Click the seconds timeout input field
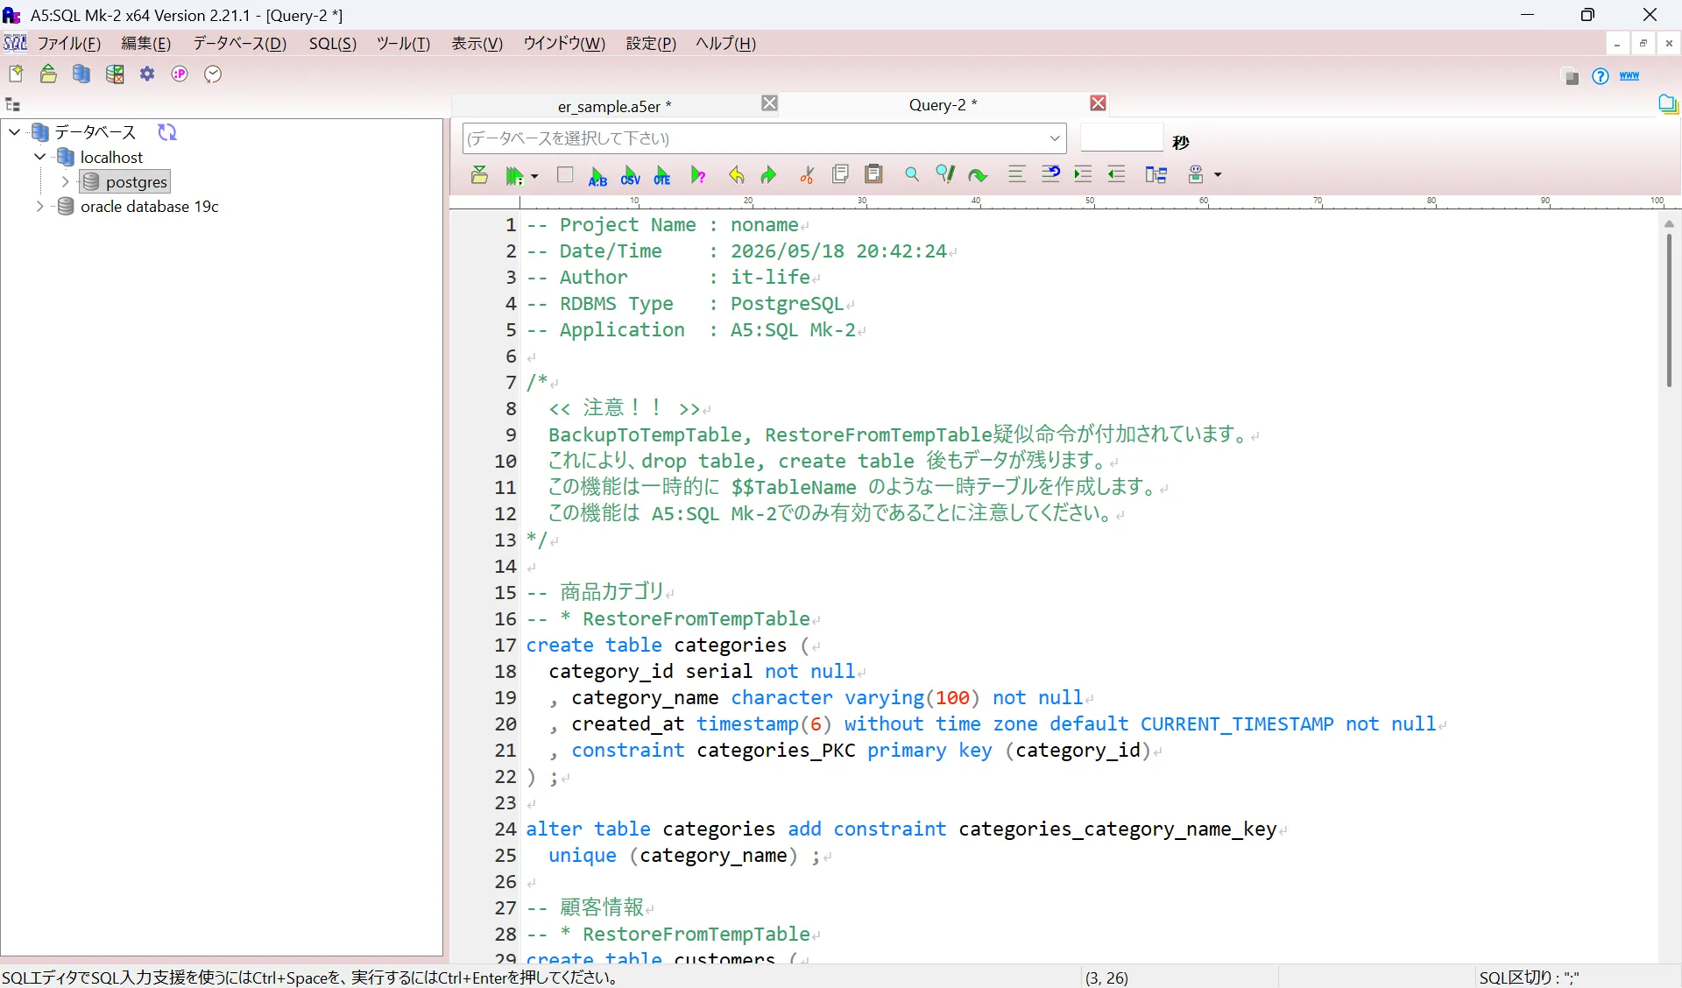1682x988 pixels. (x=1121, y=138)
